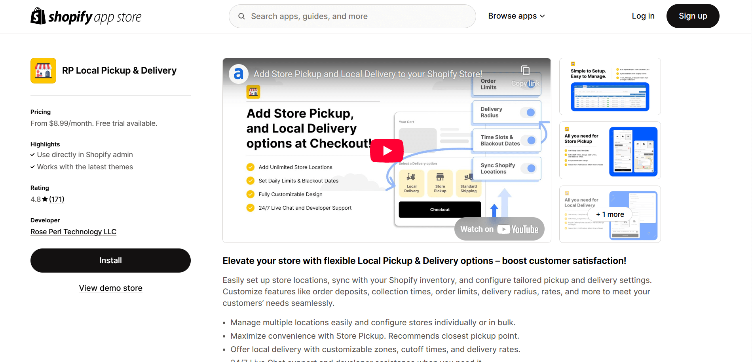
Task: Click the video channel avatar icon
Action: click(239, 74)
